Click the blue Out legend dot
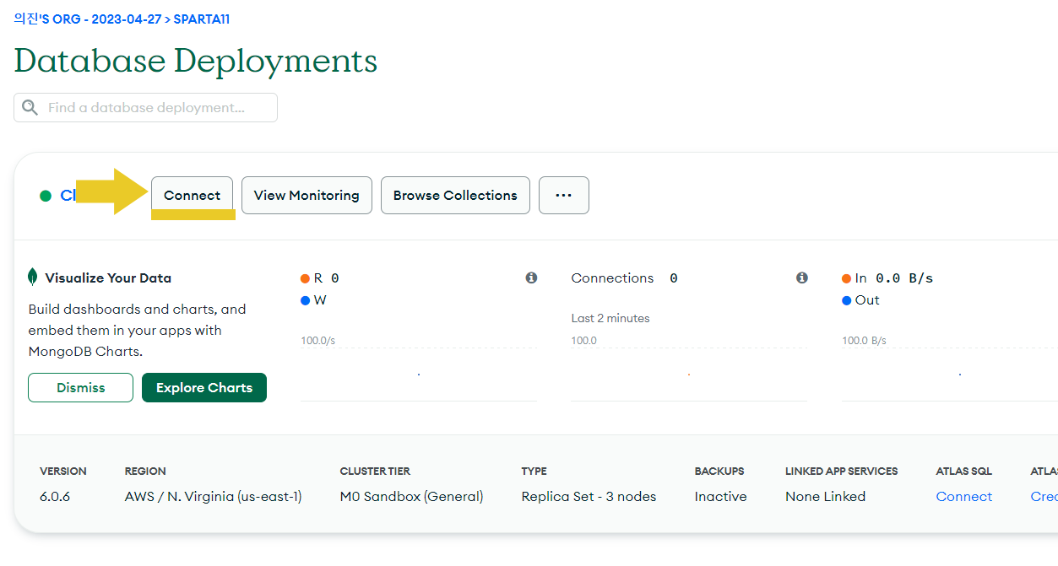The width and height of the screenshot is (1058, 566). pyautogui.click(x=846, y=300)
